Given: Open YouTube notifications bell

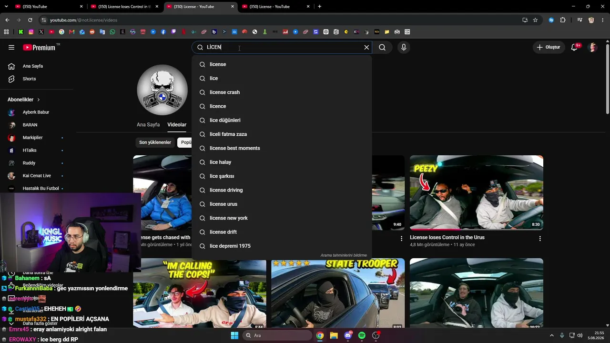Looking at the screenshot, I should [575, 47].
